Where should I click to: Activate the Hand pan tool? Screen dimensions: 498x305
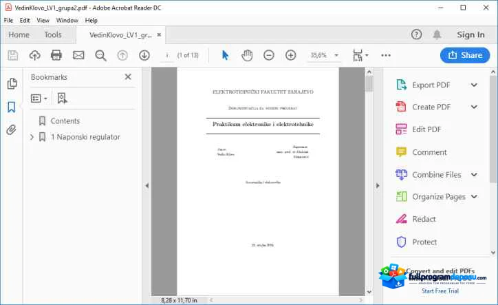coord(247,55)
